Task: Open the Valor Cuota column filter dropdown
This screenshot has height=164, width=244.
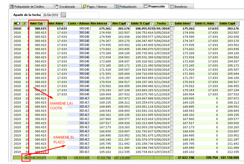Action: click(44, 24)
